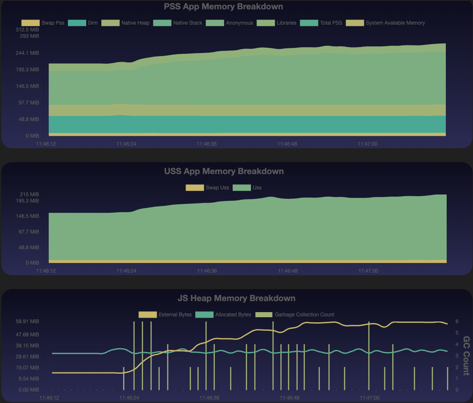Click the Total PSS legend marker
This screenshot has width=473, height=403.
(310, 23)
